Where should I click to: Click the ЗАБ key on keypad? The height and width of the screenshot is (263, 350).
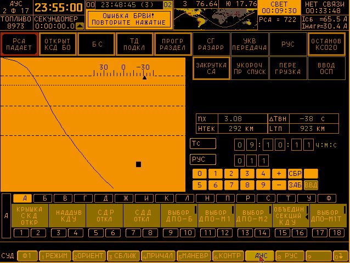click(295, 185)
